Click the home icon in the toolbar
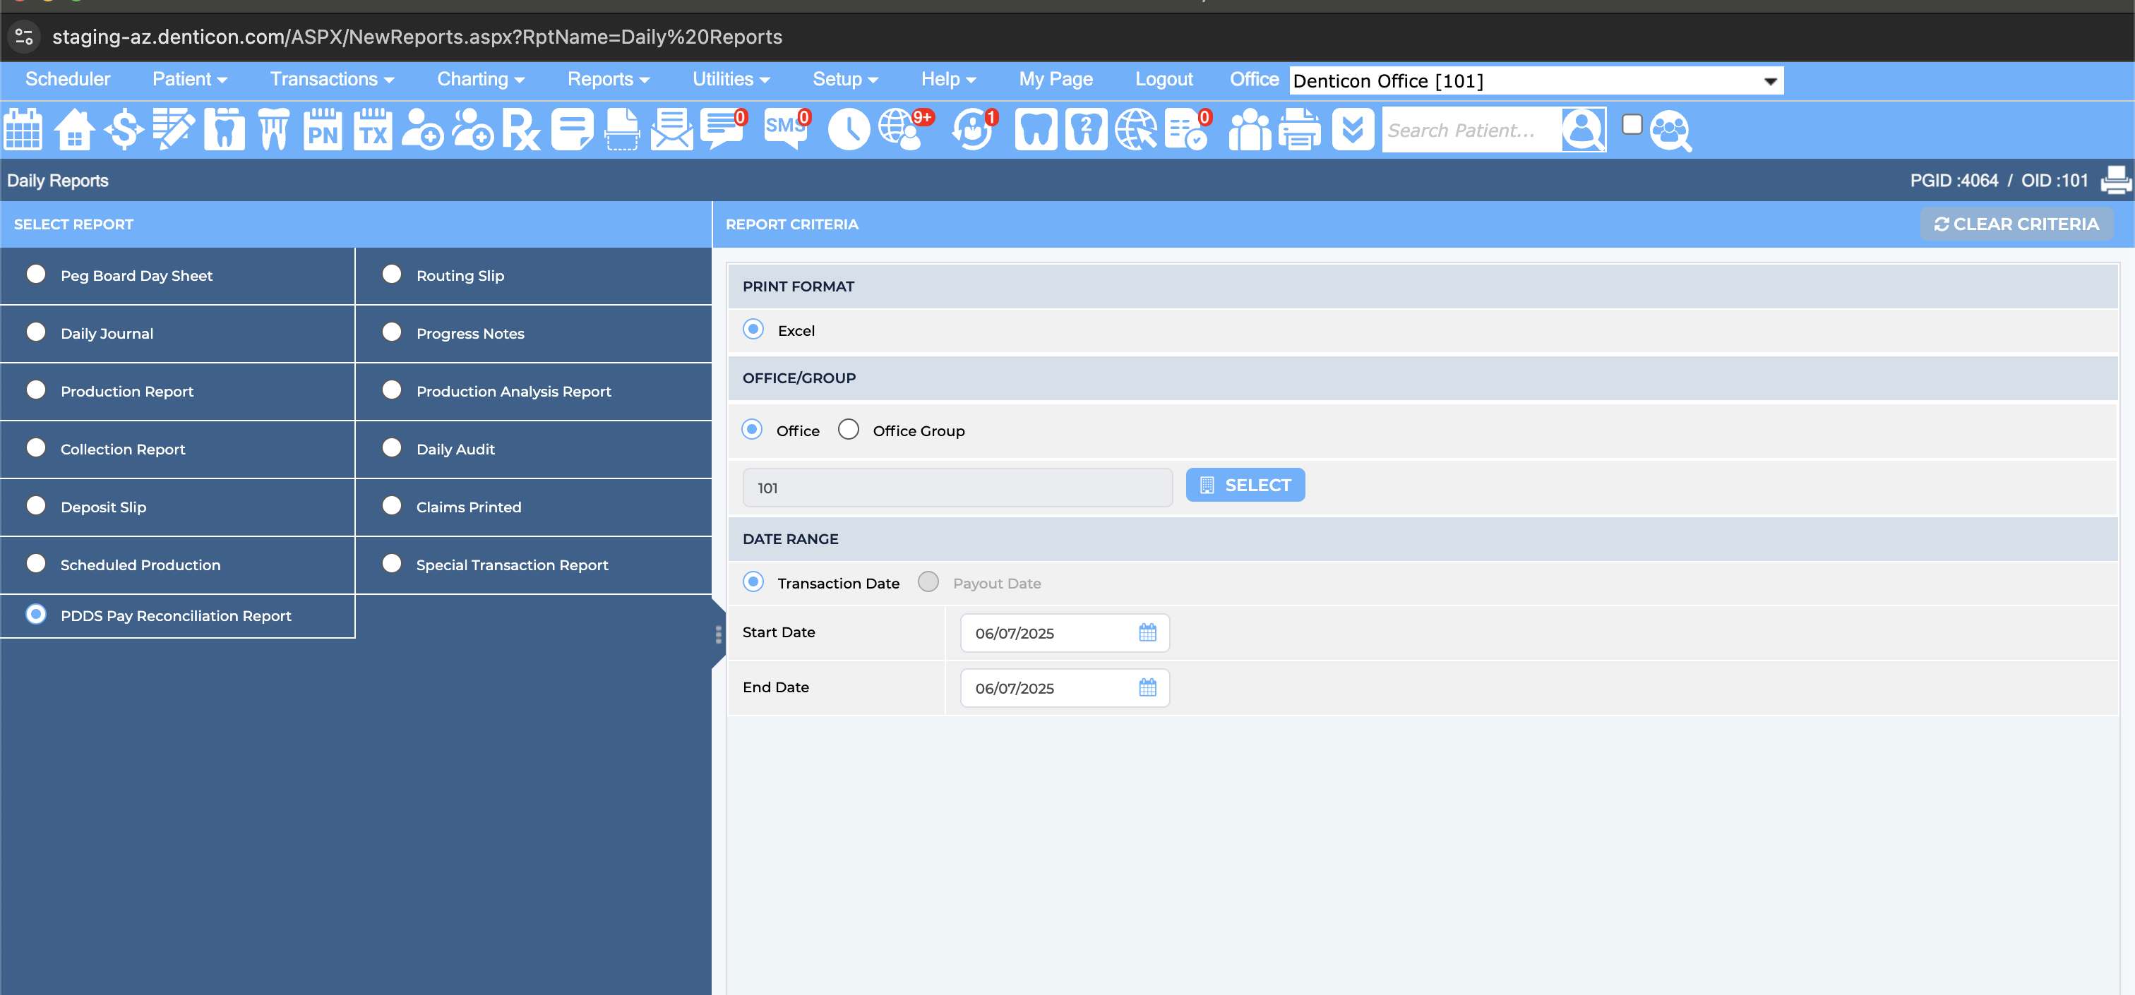 click(x=75, y=129)
